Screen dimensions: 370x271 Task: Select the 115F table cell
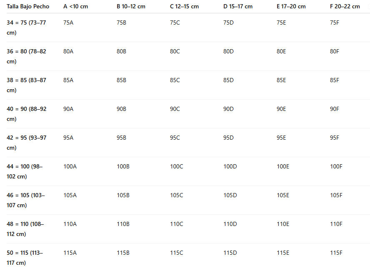(336, 253)
